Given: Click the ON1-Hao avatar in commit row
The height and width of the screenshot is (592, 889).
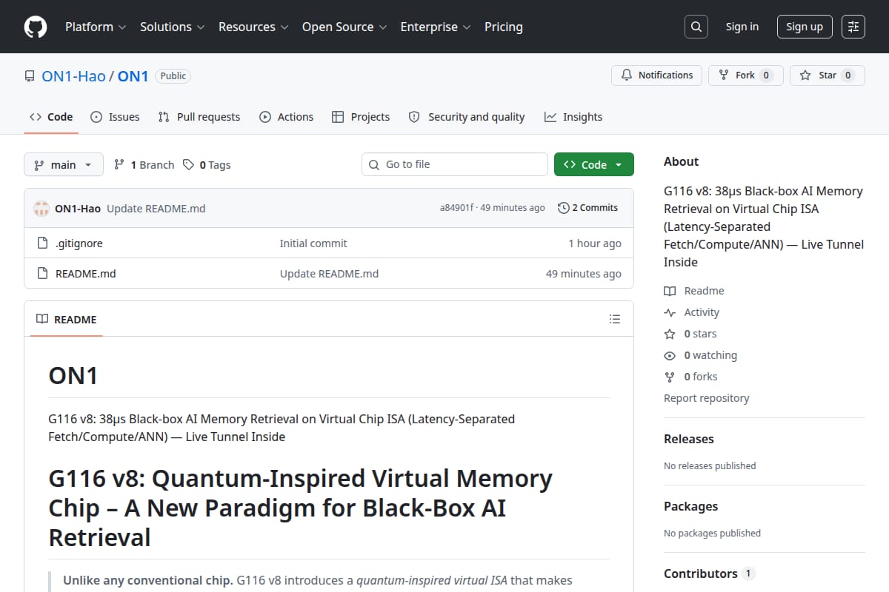Looking at the screenshot, I should click(41, 209).
